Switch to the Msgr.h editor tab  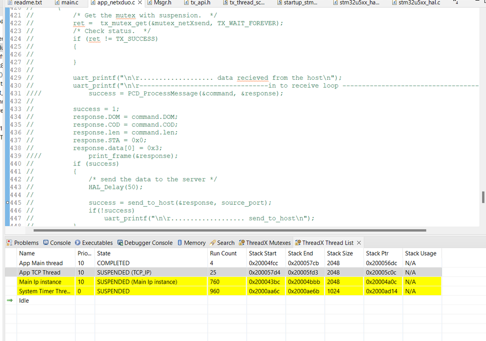160,3
